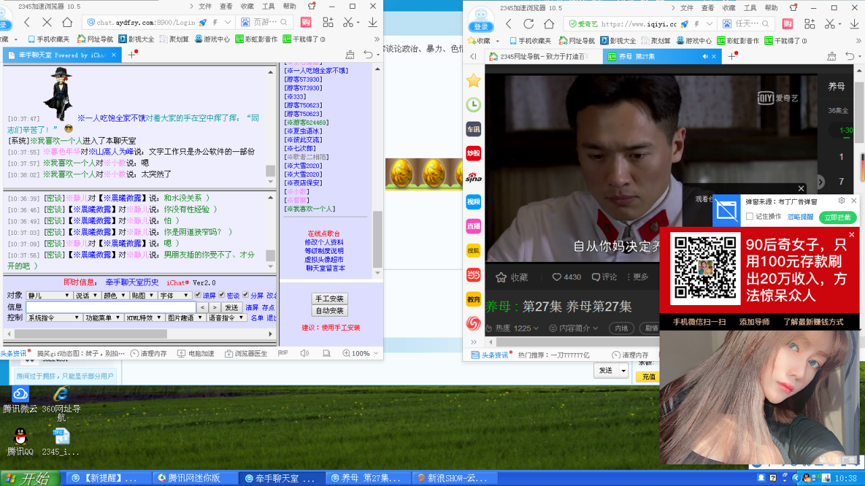Click Home icon in chat browser window

click(68, 22)
